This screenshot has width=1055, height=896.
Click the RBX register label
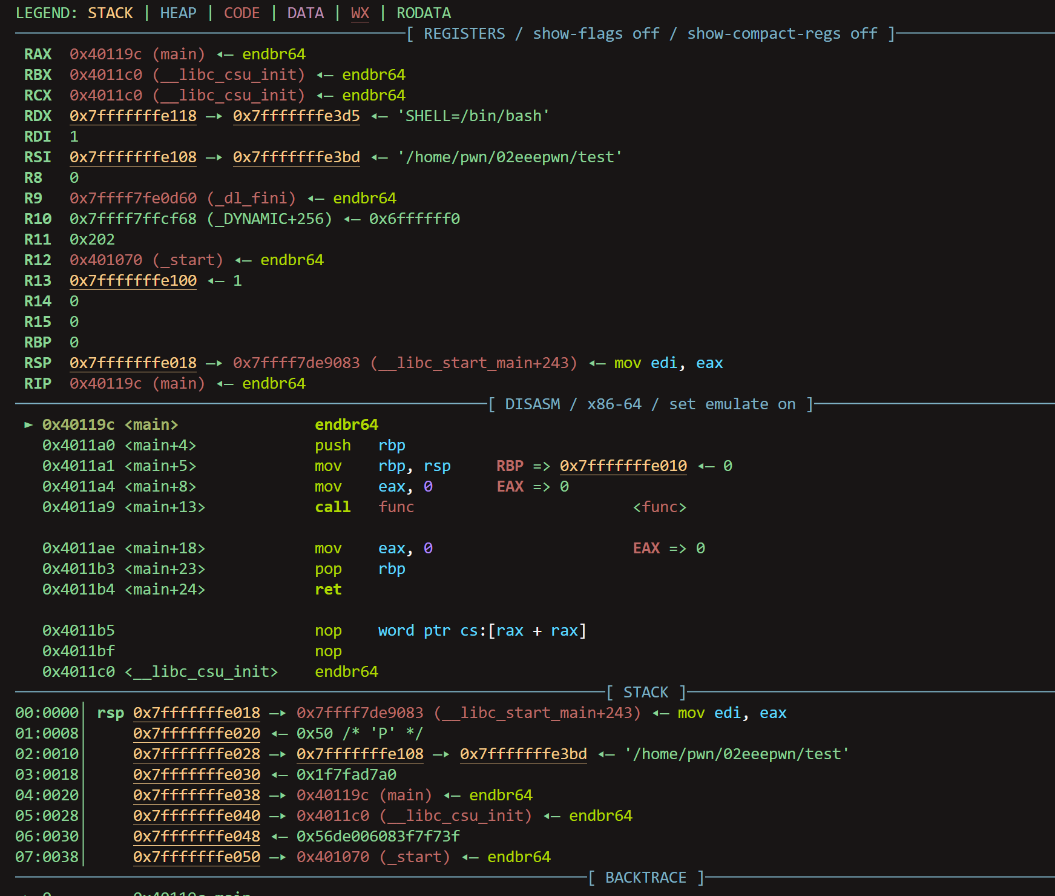click(x=38, y=74)
